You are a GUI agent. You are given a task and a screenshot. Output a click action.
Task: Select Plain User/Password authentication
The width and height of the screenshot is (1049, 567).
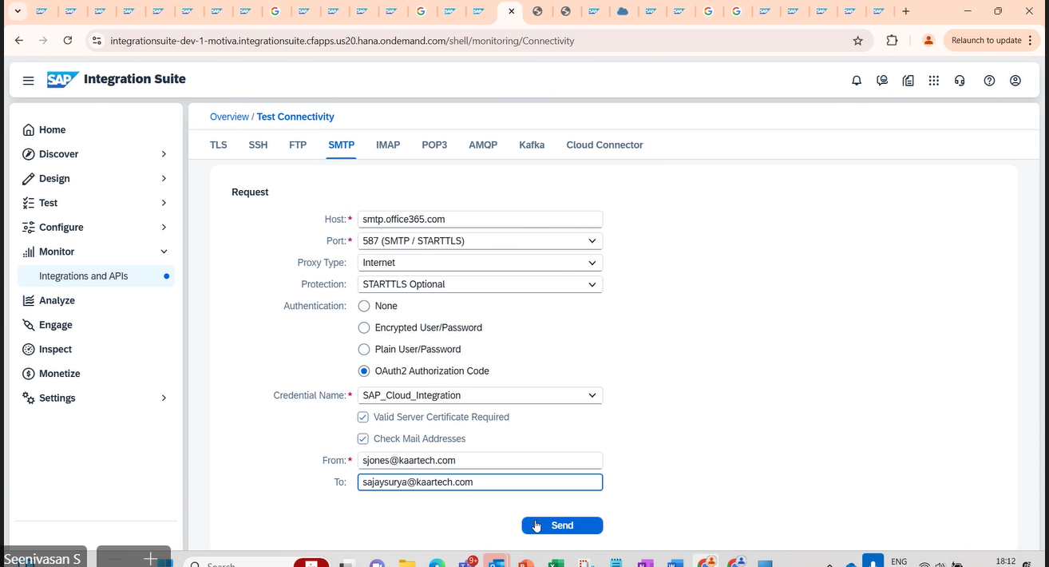pyautogui.click(x=364, y=349)
